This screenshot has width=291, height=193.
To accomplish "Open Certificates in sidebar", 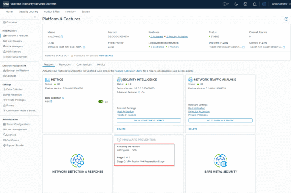I will (11, 140).
